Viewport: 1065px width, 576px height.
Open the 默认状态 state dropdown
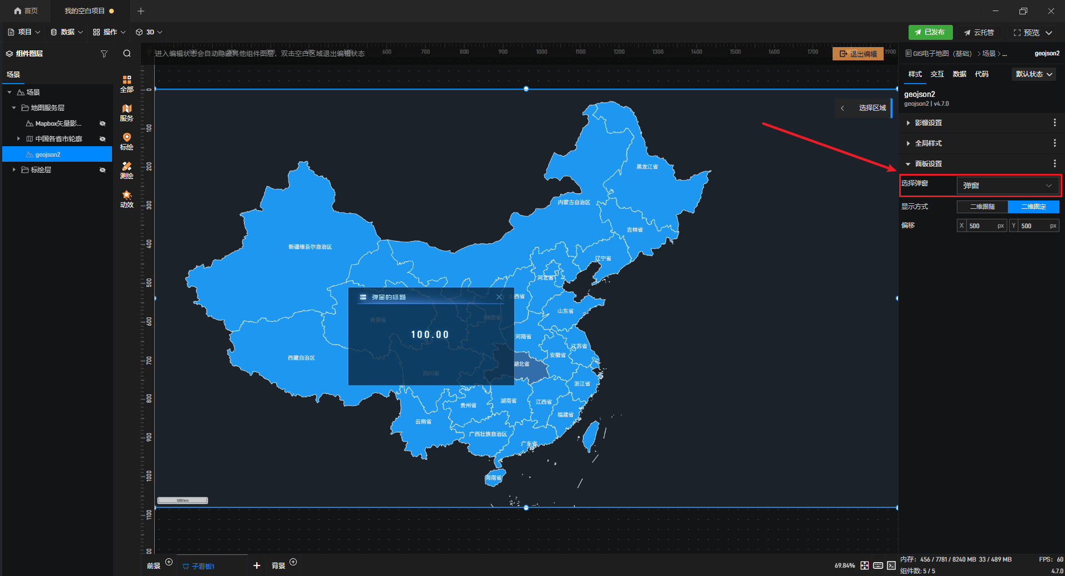point(1034,74)
